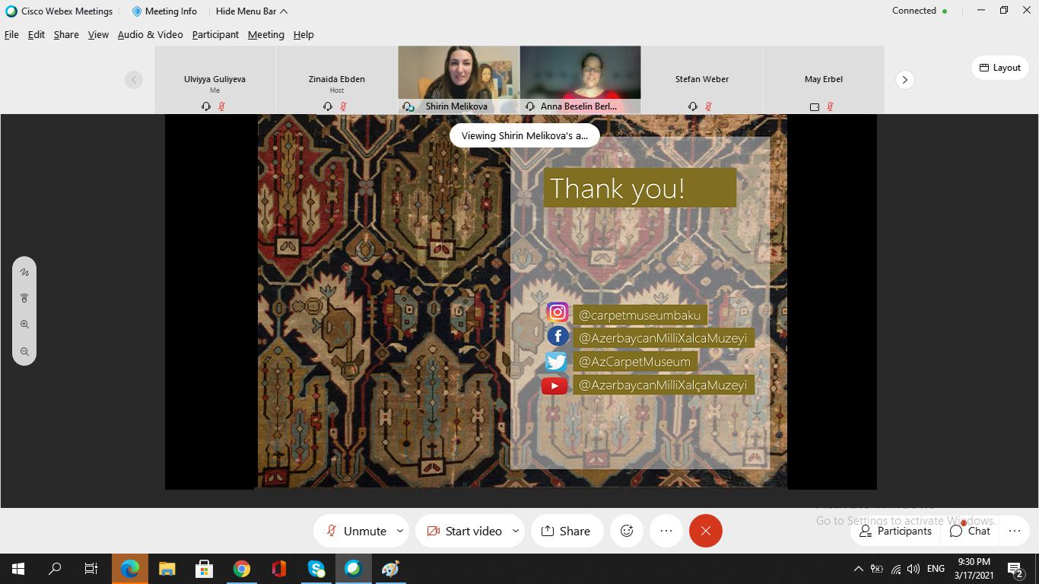Open the Meeting menu
Image resolution: width=1039 pixels, height=584 pixels.
pos(265,34)
